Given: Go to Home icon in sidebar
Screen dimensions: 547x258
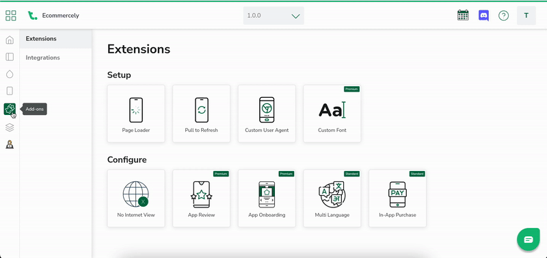Looking at the screenshot, I should pyautogui.click(x=10, y=40).
